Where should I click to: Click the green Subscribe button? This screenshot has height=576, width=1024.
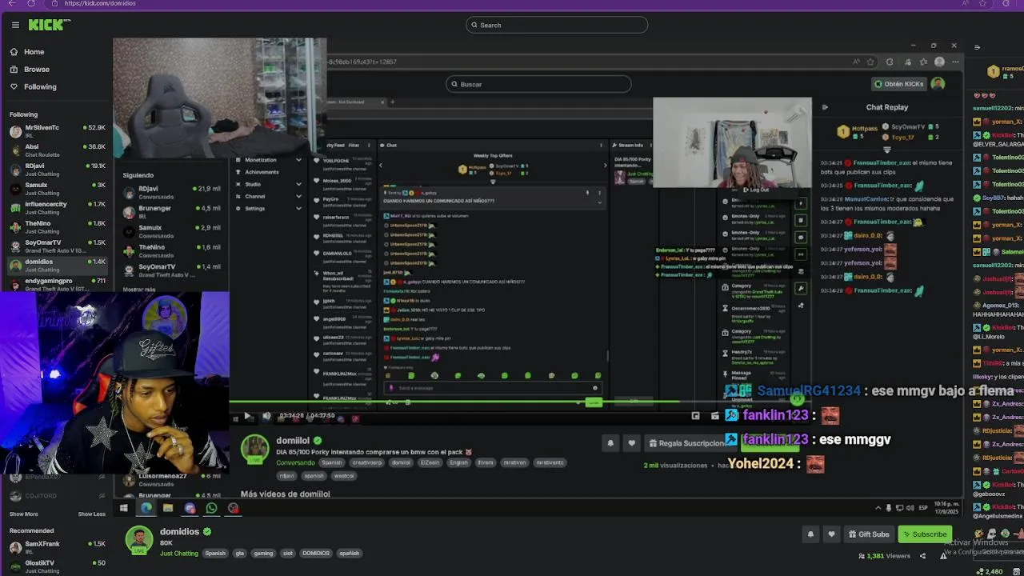click(925, 534)
